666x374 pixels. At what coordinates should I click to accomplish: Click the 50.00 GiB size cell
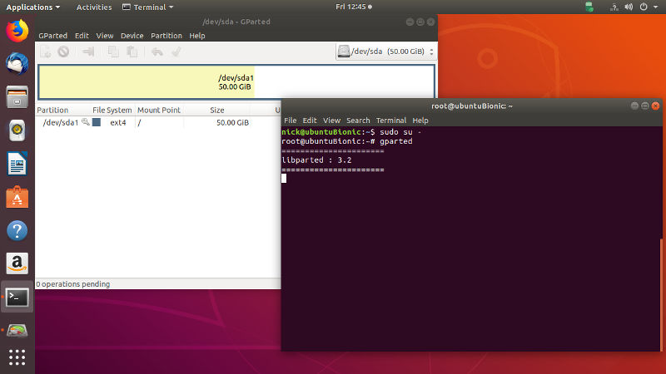point(233,122)
